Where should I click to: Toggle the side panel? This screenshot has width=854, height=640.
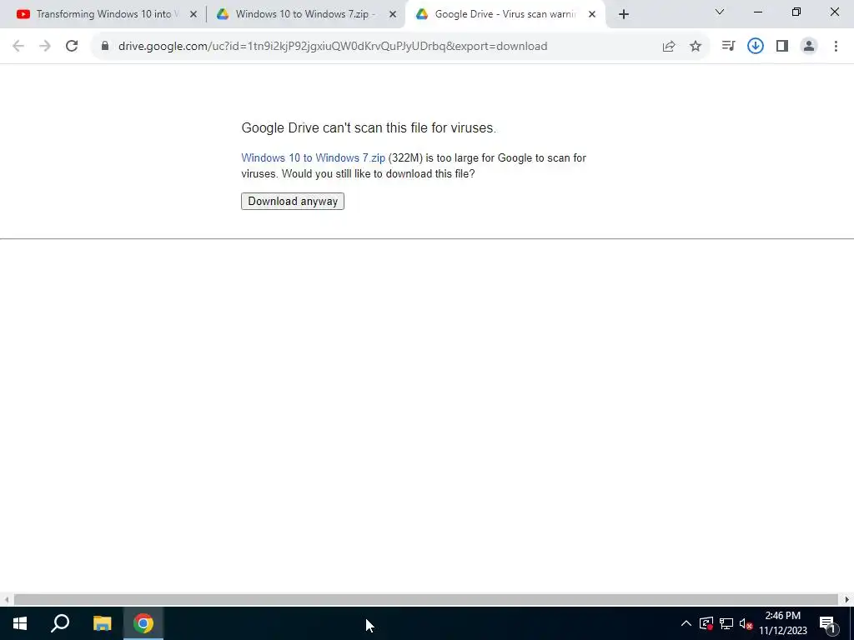pos(782,47)
